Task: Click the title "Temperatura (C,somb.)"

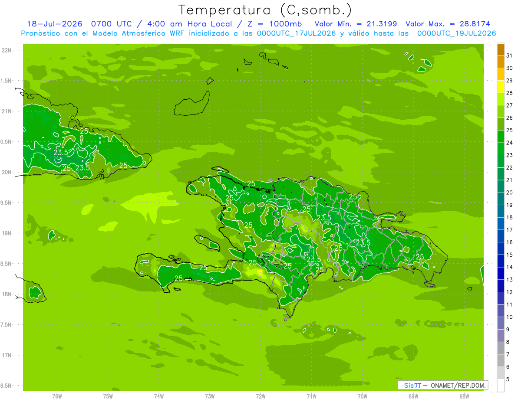Action: pyautogui.click(x=265, y=10)
